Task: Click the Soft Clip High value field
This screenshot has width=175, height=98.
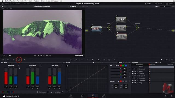Action: [126, 85]
